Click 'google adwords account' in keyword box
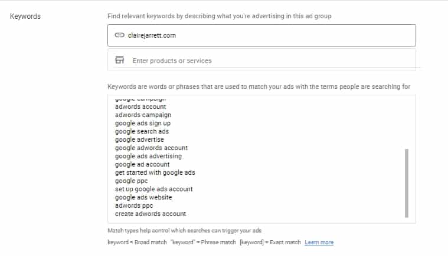The height and width of the screenshot is (256, 448). [151, 148]
